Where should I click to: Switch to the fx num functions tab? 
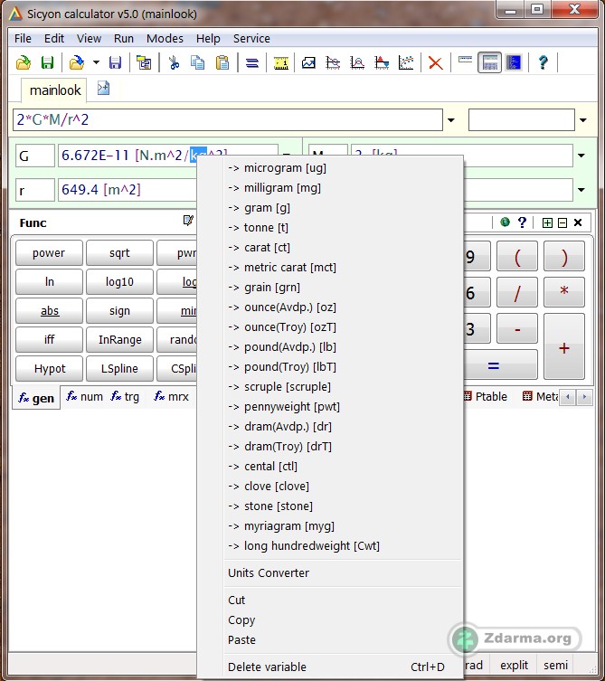coord(84,396)
